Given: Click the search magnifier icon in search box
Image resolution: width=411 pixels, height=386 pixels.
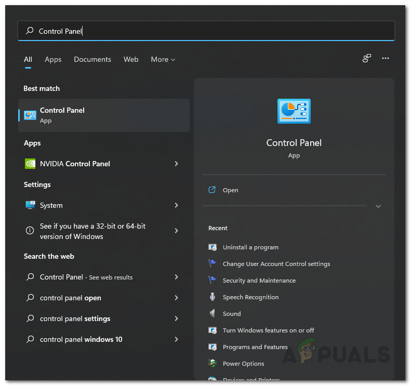Looking at the screenshot, I should (x=30, y=31).
